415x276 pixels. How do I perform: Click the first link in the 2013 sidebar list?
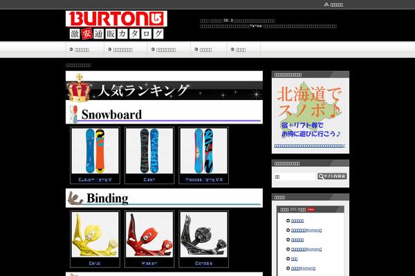click(297, 221)
